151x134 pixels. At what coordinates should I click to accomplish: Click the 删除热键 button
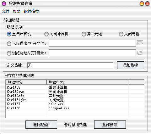[41, 125]
